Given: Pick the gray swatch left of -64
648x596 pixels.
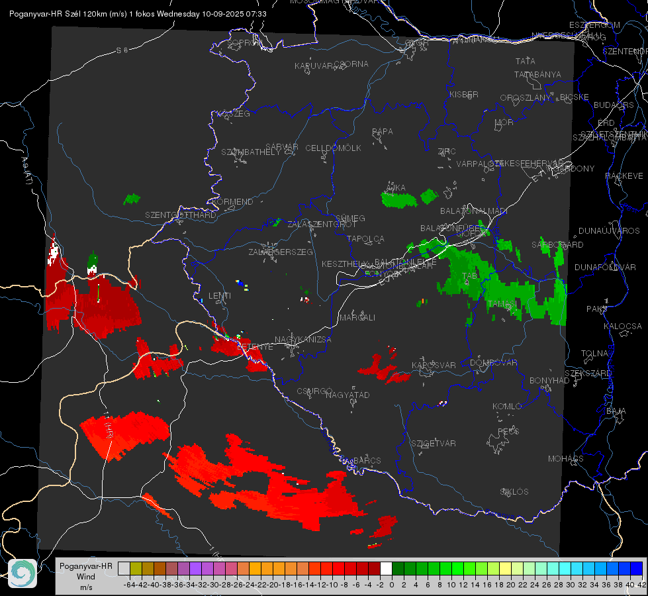Looking at the screenshot, I should pyautogui.click(x=124, y=568).
